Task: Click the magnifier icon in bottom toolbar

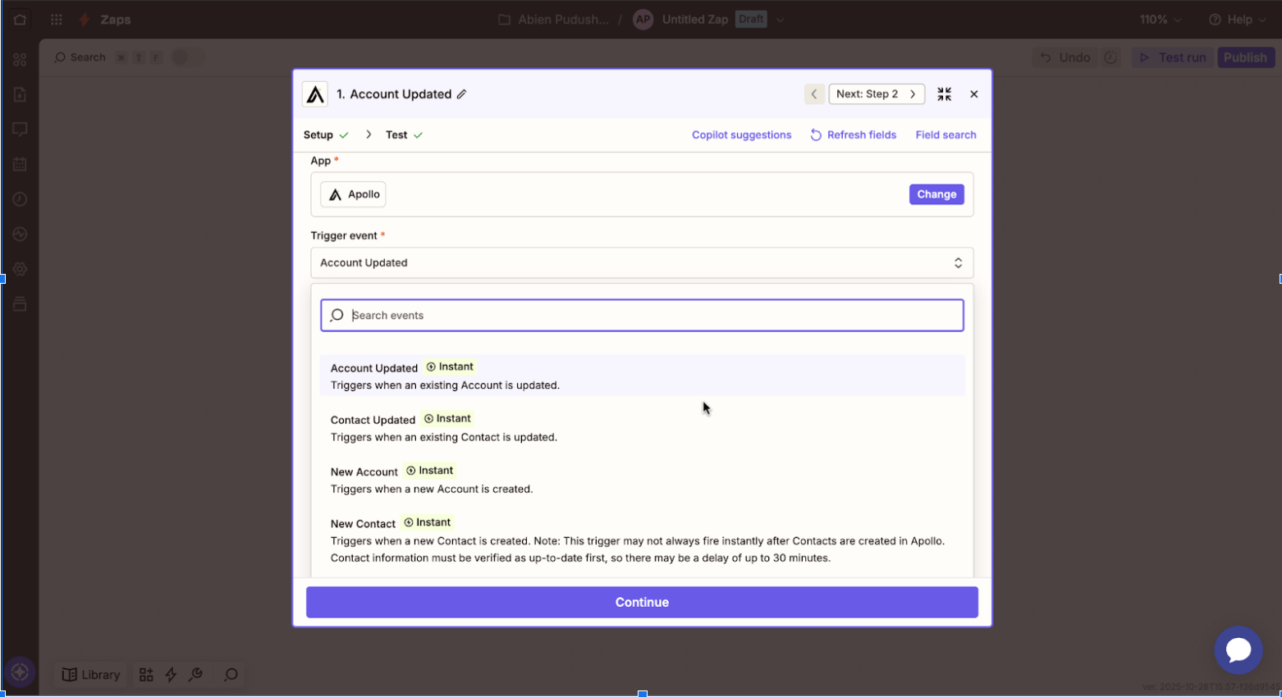Action: [x=231, y=675]
